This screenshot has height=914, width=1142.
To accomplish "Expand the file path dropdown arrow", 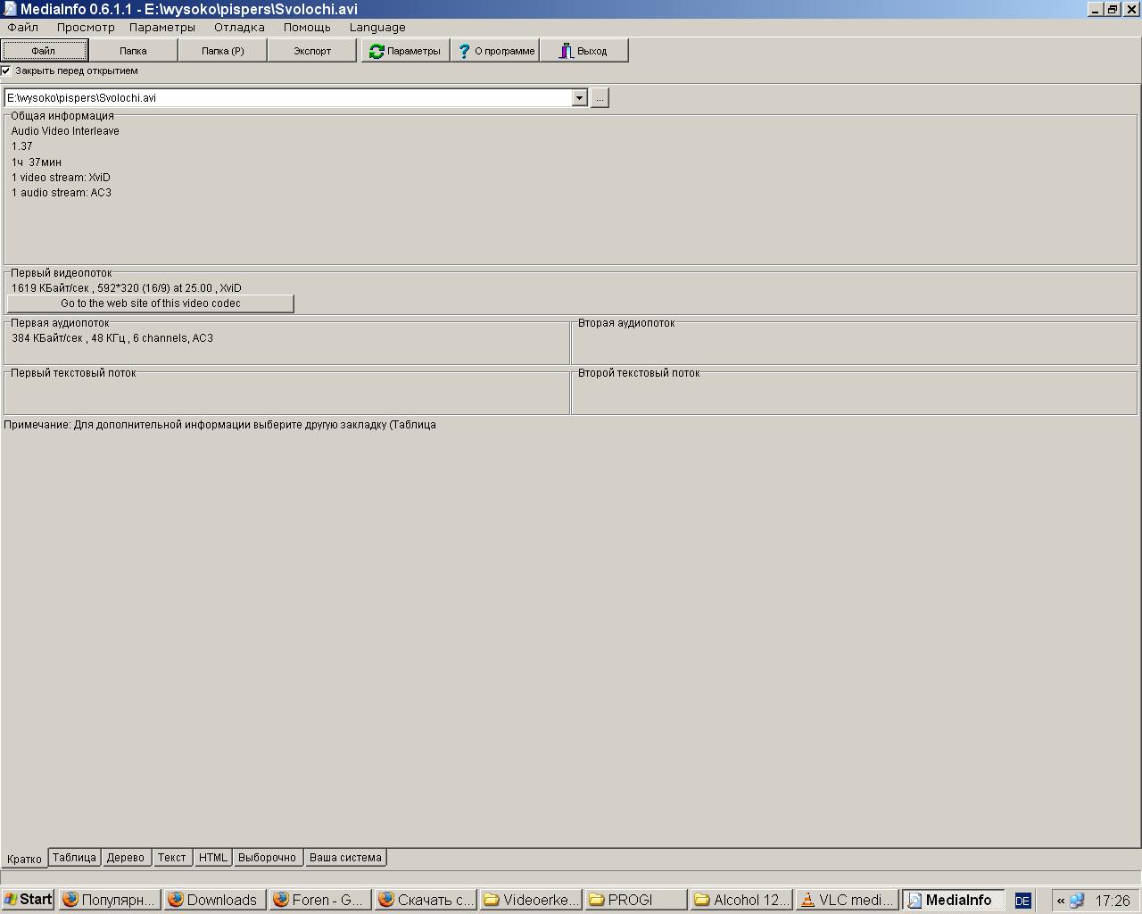I will (579, 97).
